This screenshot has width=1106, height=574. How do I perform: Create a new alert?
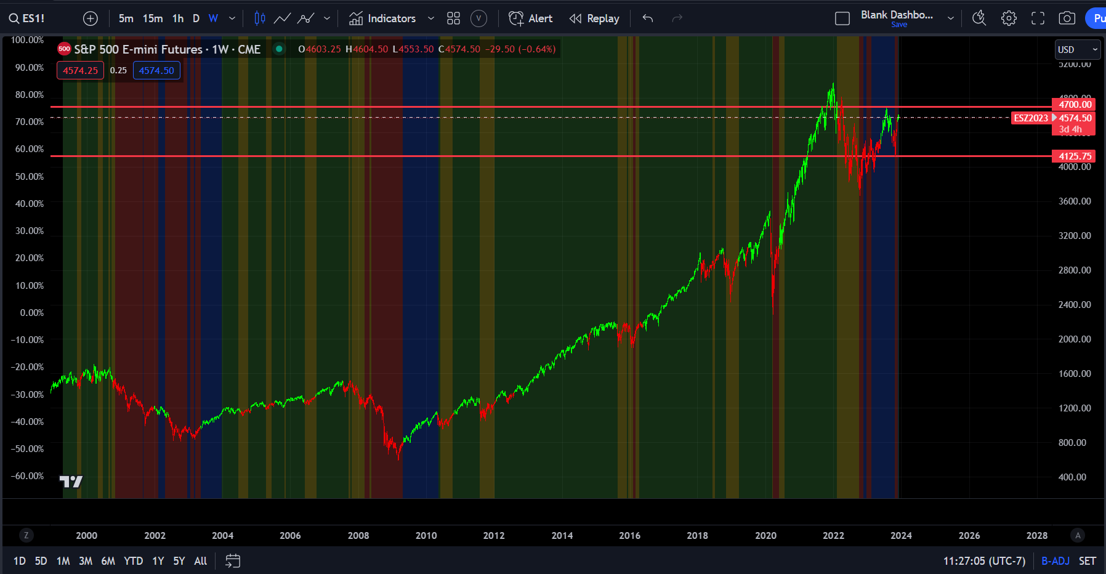click(530, 18)
